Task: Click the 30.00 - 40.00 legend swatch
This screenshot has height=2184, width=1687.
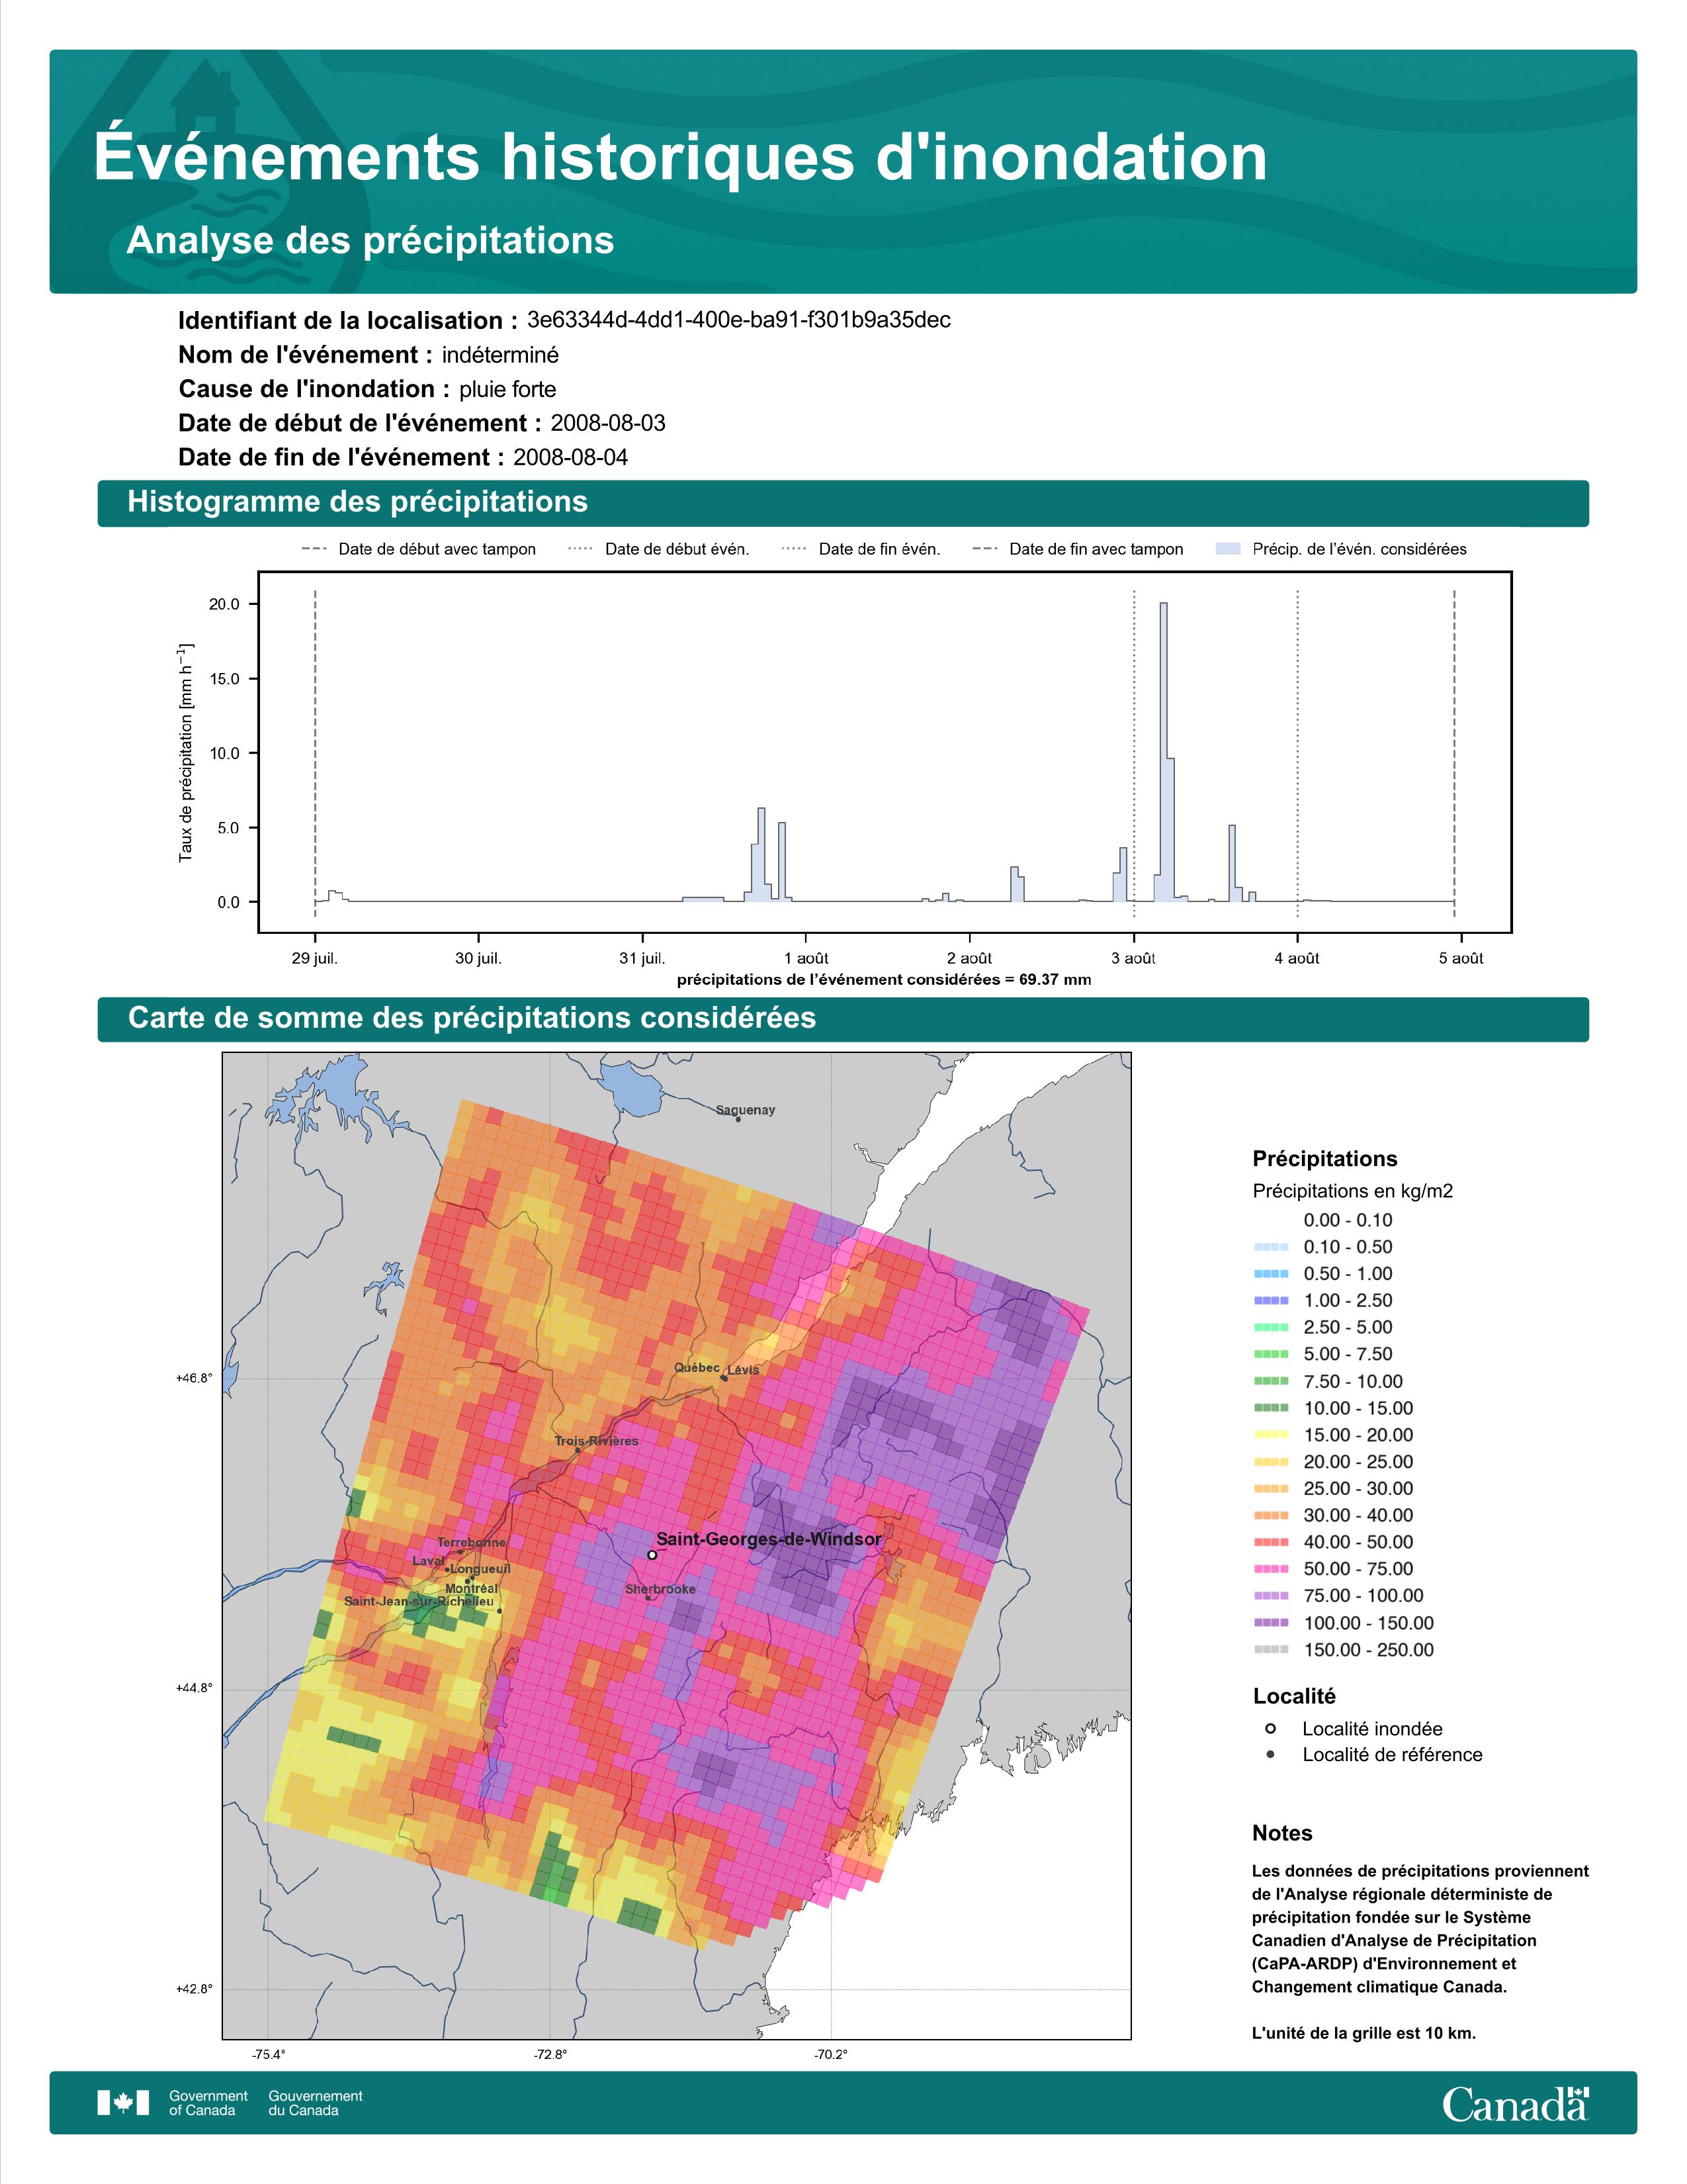Action: pyautogui.click(x=1270, y=1516)
